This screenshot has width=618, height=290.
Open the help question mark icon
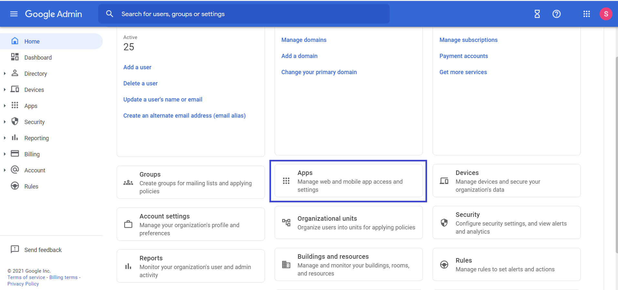556,14
